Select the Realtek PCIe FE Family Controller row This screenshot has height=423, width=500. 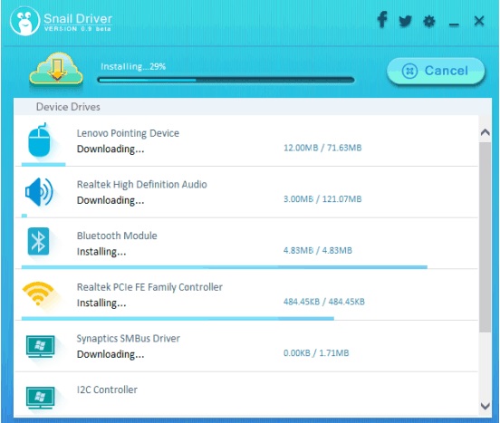[x=246, y=295]
